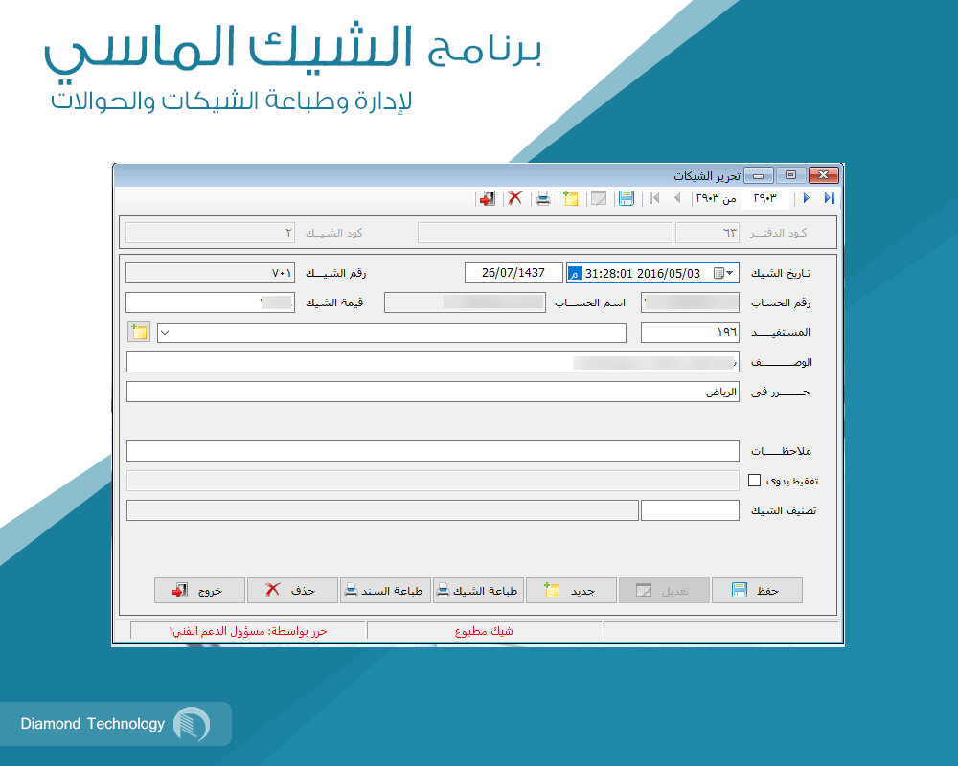This screenshot has width=958, height=766.
Task: Click the edit icon in the top toolbar
Action: pos(599,198)
